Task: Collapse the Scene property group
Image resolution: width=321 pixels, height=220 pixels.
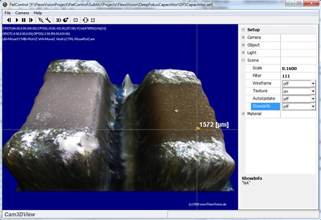Action: (x=243, y=60)
